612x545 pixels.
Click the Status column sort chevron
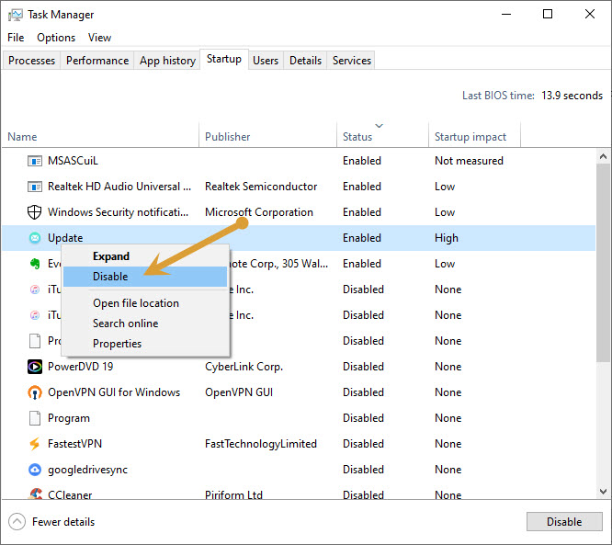379,126
